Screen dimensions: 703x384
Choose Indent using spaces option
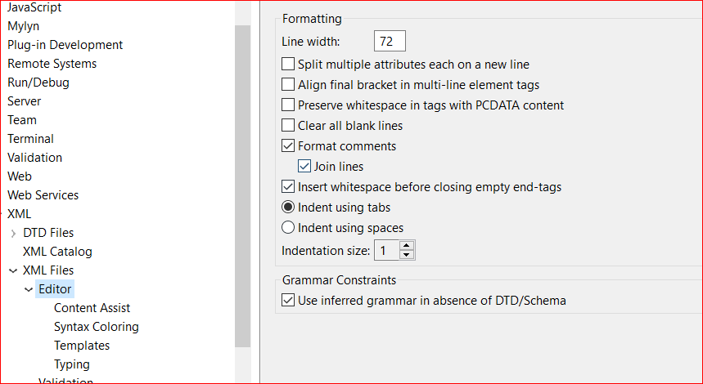point(288,228)
